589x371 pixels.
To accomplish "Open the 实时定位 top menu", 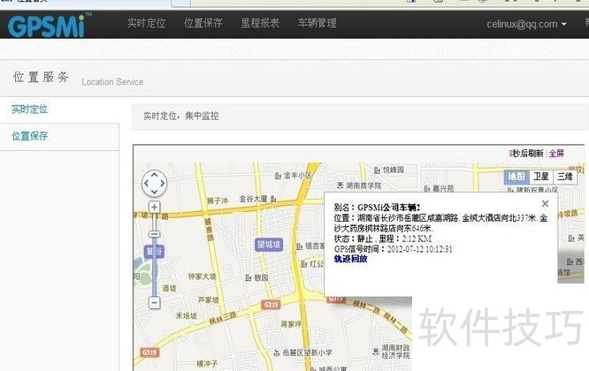I will 146,24.
